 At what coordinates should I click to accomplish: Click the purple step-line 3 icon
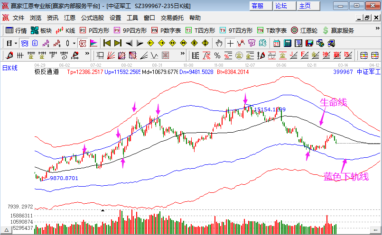pyautogui.click(x=46, y=43)
